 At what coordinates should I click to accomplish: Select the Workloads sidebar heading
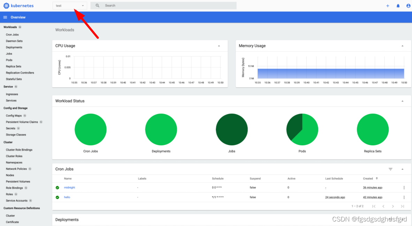[x=10, y=27]
